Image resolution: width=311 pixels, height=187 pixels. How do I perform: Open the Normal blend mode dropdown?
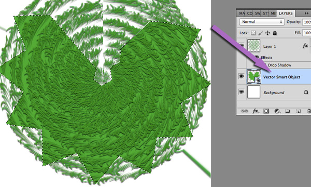[x=262, y=22]
